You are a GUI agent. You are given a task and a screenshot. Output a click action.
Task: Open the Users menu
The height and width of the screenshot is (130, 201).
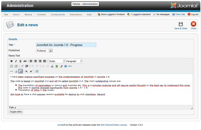click(x=16, y=14)
